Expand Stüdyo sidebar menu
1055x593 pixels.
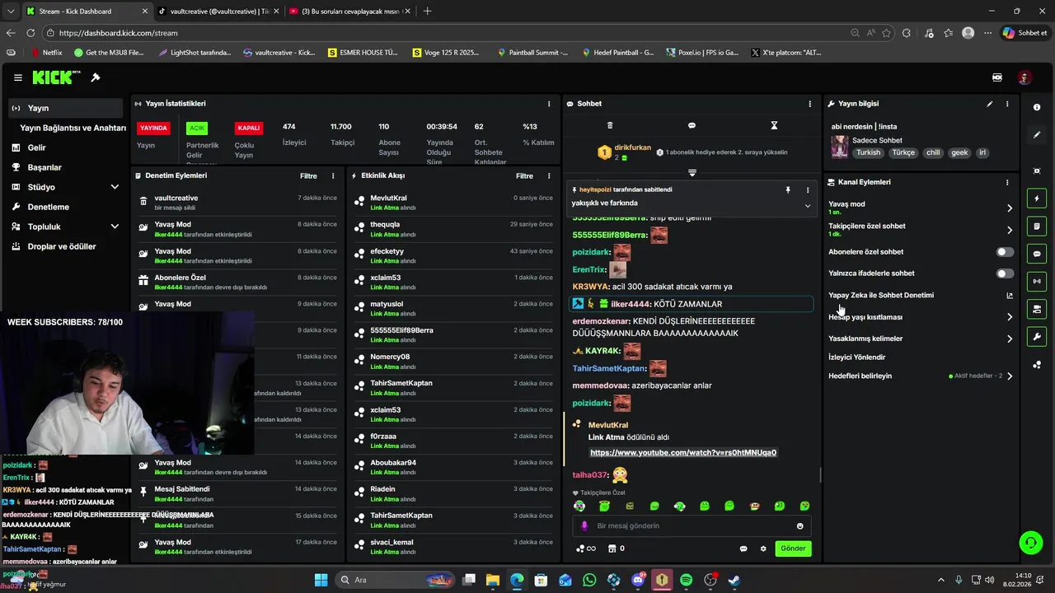pyautogui.click(x=115, y=187)
